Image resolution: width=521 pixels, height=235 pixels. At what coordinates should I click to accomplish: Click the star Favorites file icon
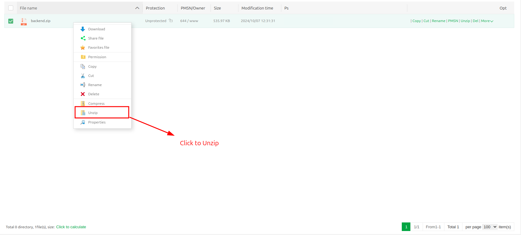pyautogui.click(x=83, y=47)
